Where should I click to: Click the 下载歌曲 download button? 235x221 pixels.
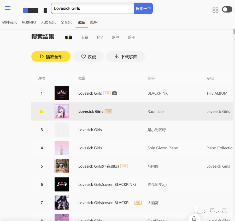(x=126, y=57)
